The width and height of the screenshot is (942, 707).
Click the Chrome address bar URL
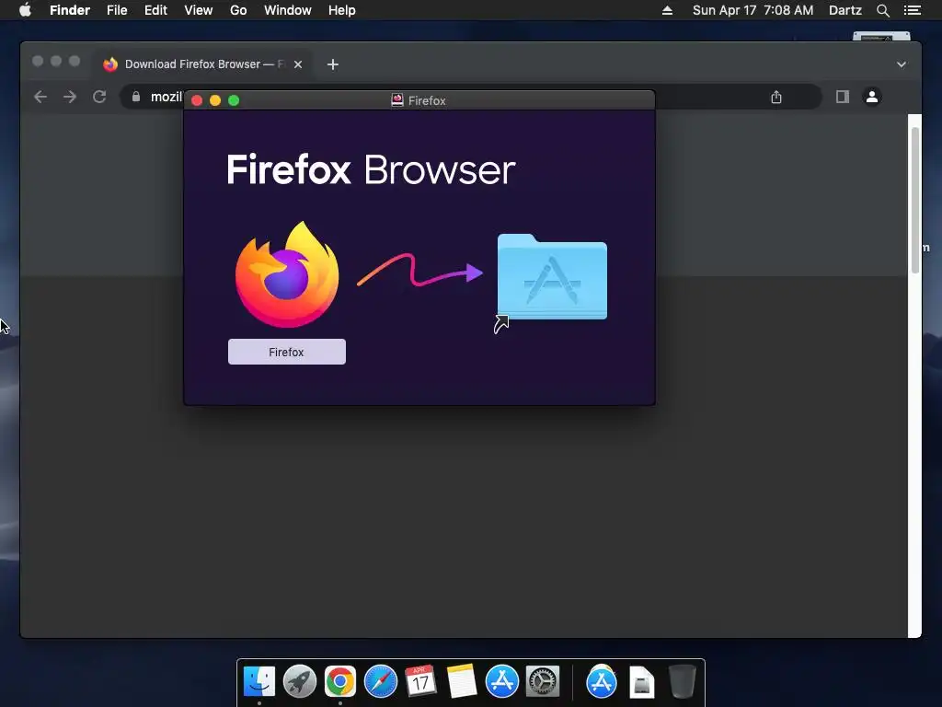[x=167, y=97]
